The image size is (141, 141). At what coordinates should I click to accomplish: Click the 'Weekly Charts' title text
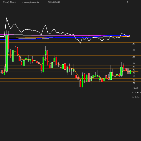pyautogui.click(x=10, y=2)
